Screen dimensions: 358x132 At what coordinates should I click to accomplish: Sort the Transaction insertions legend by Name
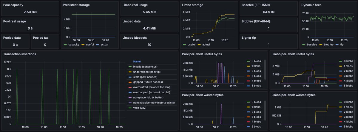137,61
